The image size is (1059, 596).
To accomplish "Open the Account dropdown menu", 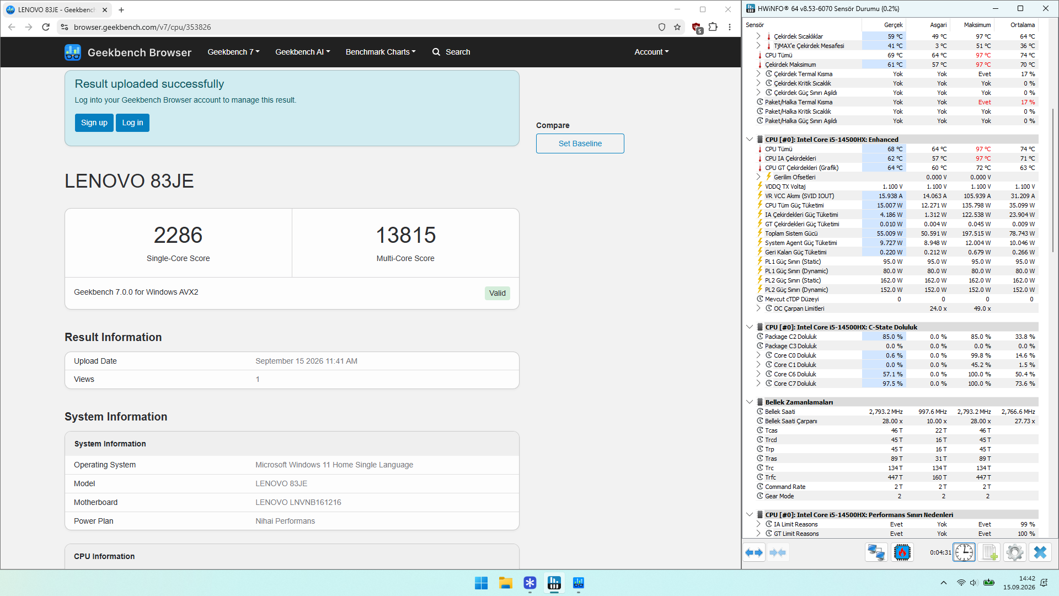I will (651, 52).
